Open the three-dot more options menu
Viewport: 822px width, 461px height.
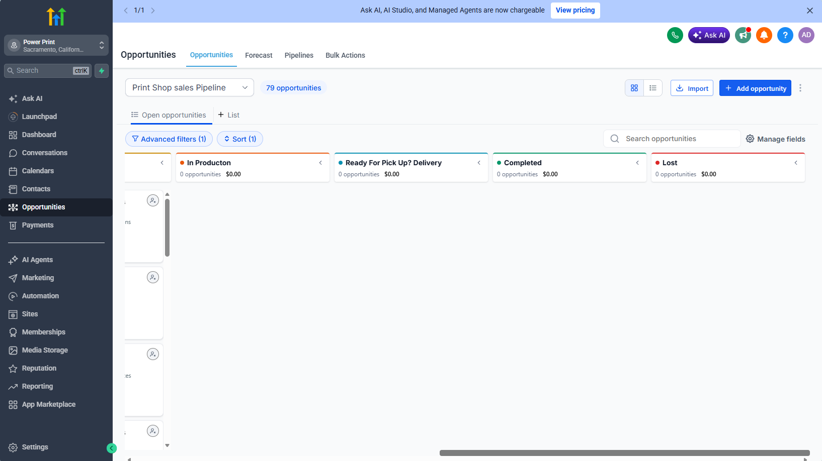[800, 88]
